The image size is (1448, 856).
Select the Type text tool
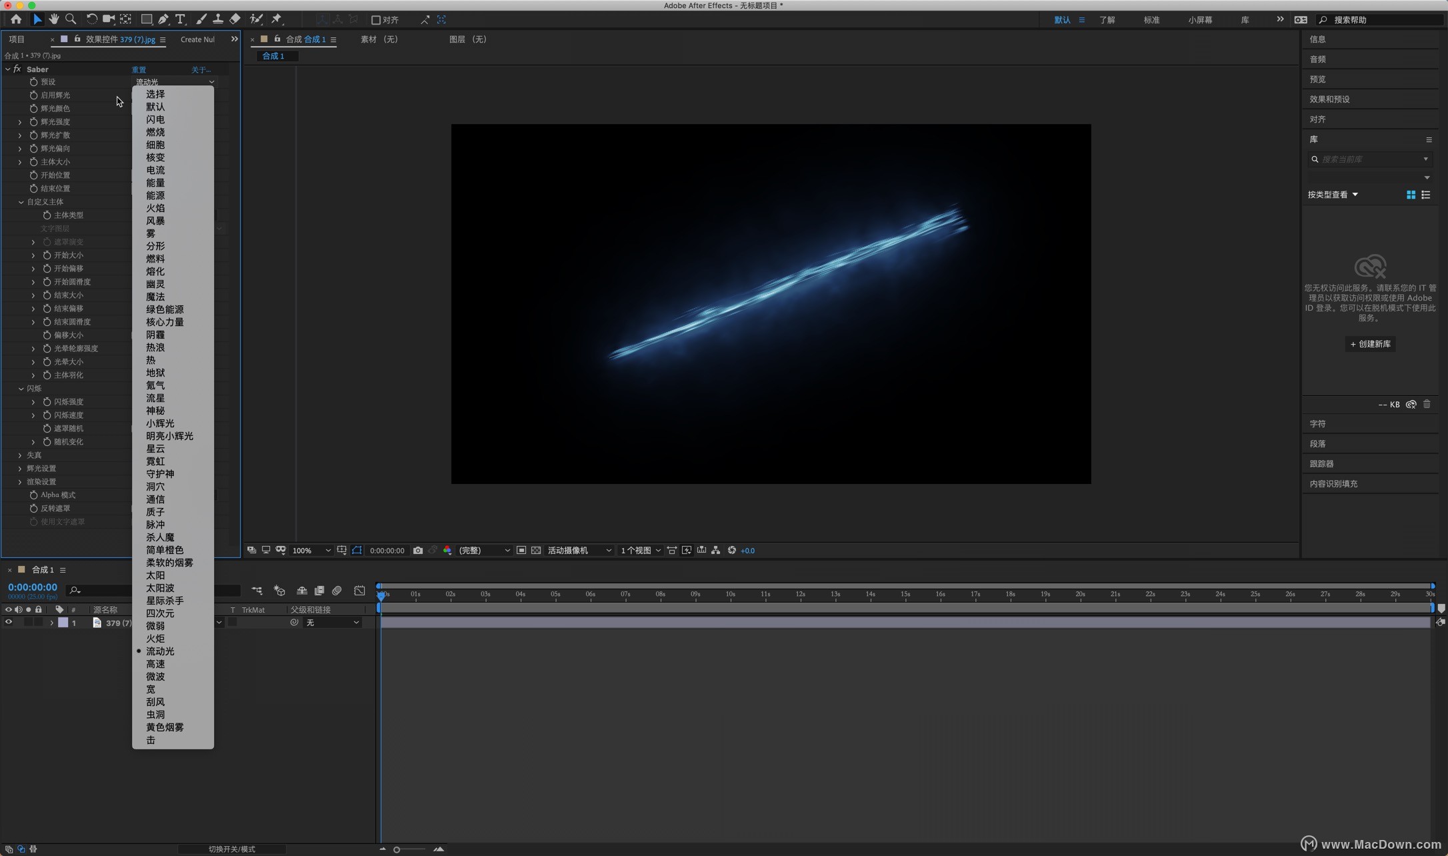point(180,19)
